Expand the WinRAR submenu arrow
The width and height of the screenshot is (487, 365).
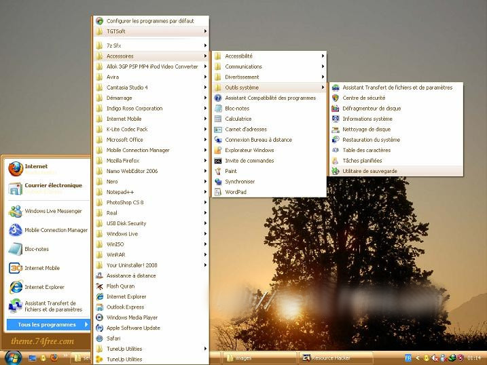(x=205, y=255)
